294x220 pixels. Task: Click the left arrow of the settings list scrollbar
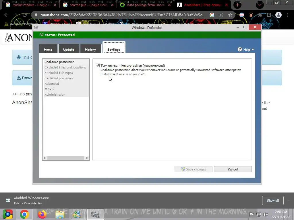tap(45, 158)
